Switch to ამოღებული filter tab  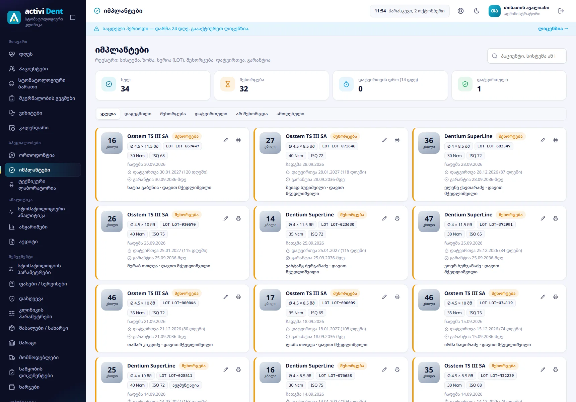(290, 114)
